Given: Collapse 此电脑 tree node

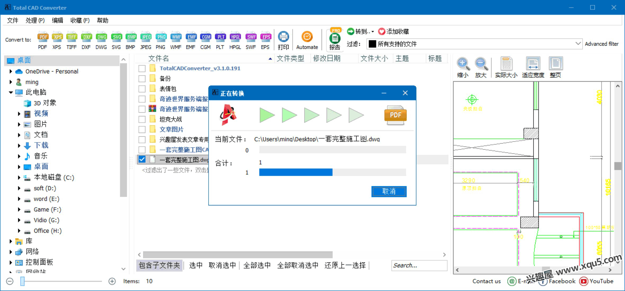Looking at the screenshot, I should point(11,92).
